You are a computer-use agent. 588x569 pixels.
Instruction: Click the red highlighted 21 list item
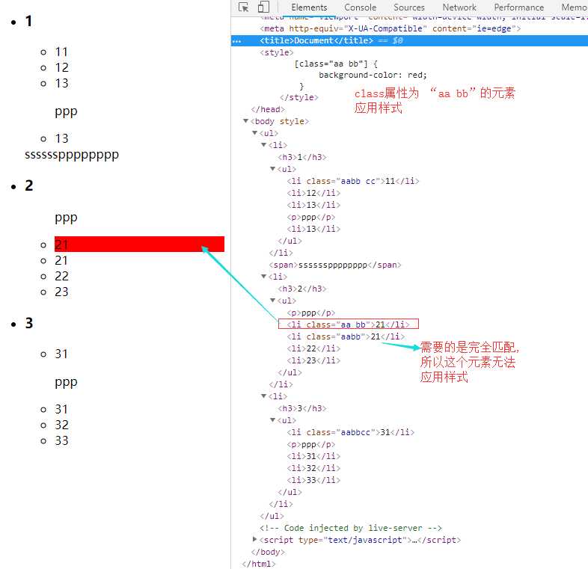[139, 244]
